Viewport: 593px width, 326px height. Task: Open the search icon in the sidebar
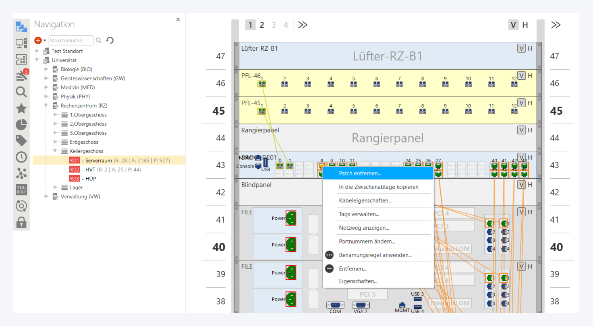(x=21, y=92)
